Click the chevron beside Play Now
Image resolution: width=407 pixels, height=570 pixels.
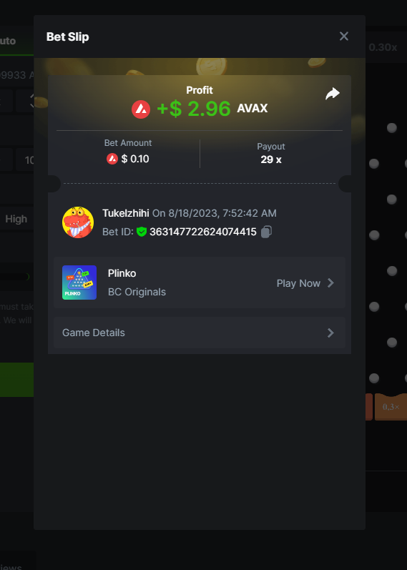(330, 282)
